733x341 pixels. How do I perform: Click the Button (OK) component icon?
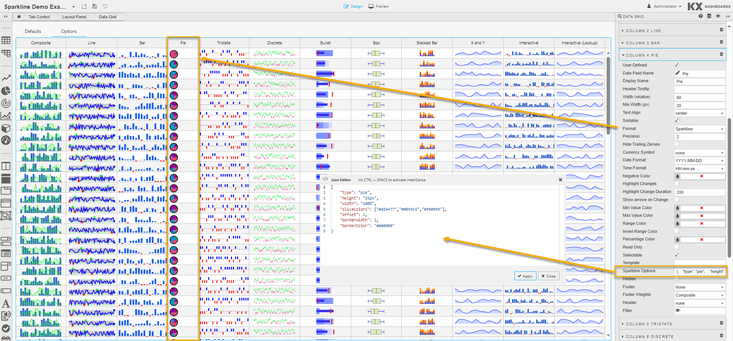tap(6, 278)
